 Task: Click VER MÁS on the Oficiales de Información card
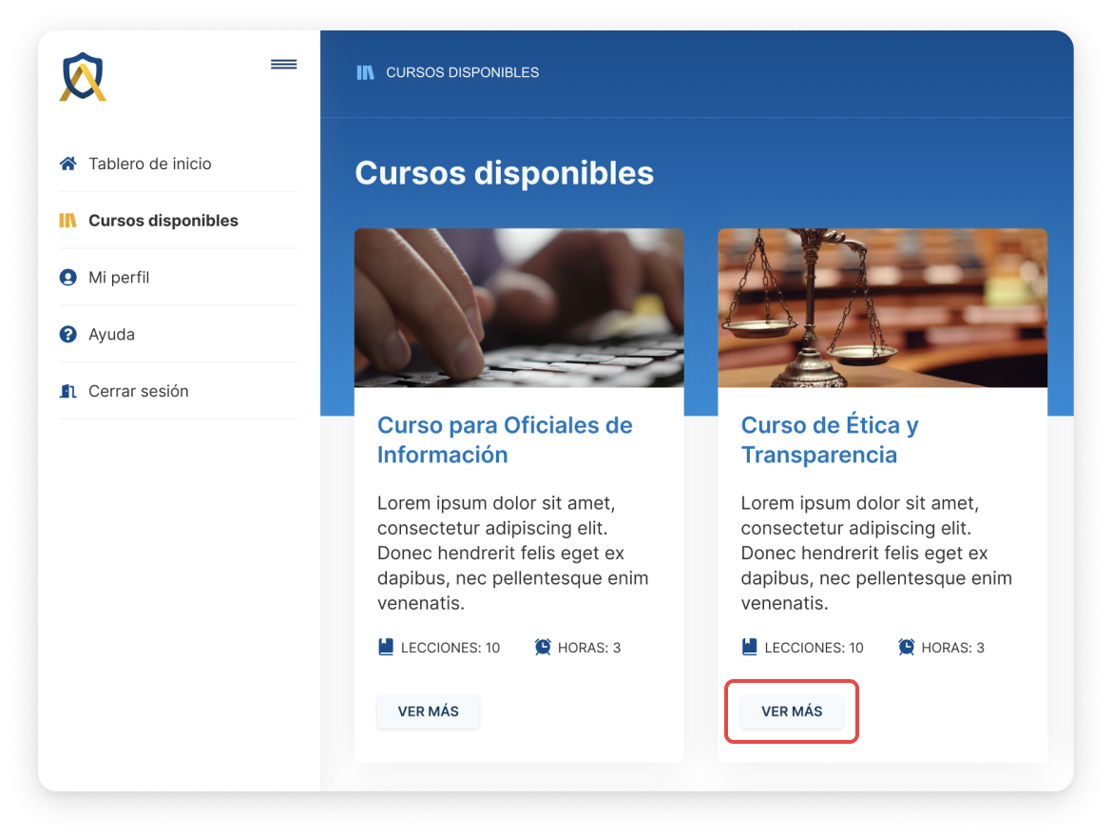point(429,711)
